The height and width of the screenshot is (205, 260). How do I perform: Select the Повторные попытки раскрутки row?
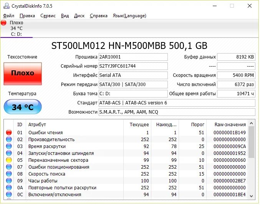click(x=126, y=187)
